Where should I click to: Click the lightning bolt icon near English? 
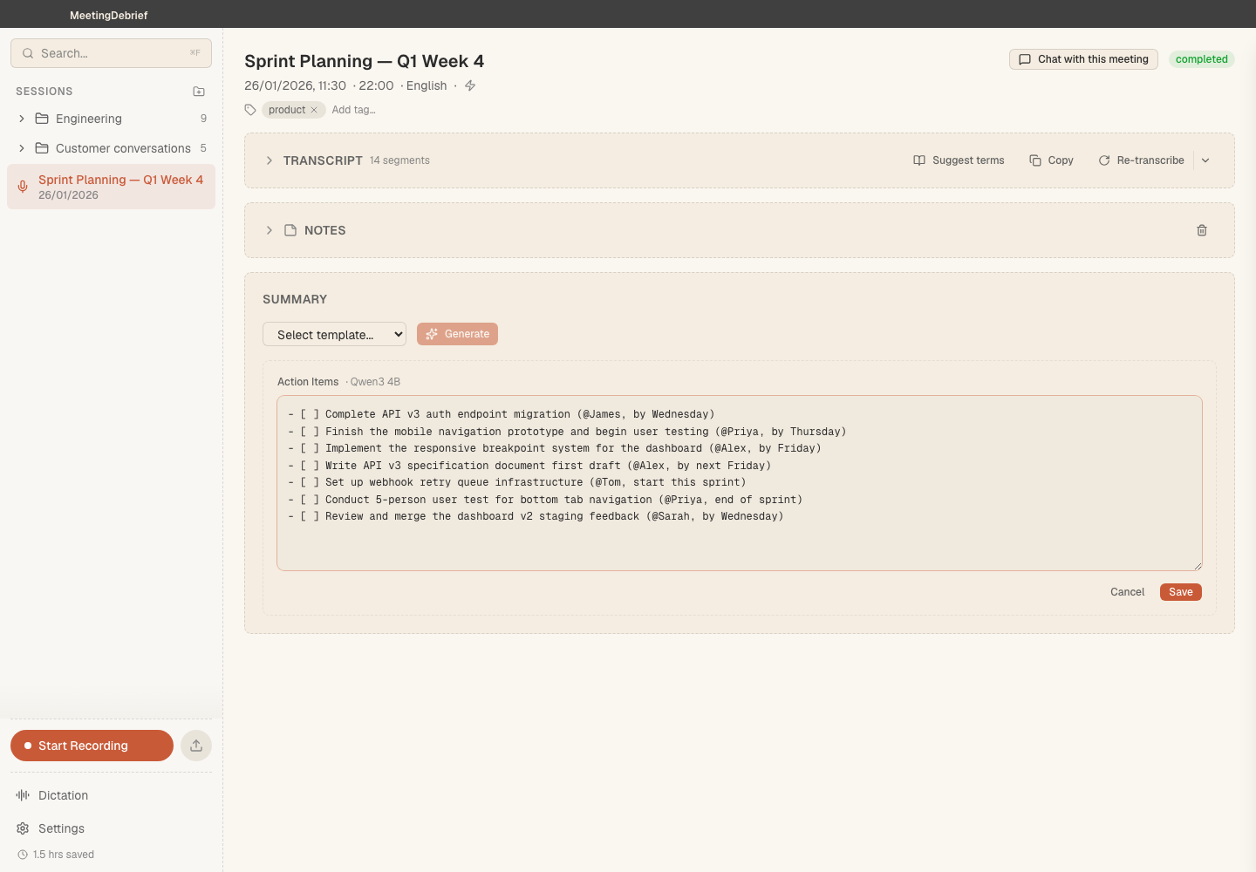(470, 85)
